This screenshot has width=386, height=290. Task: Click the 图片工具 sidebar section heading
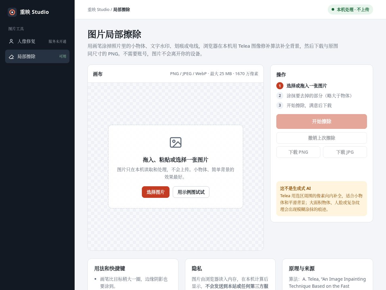(16, 29)
